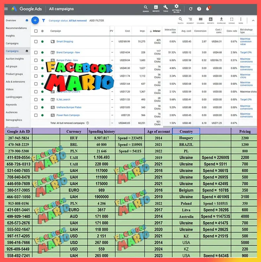Viewport: 261px width, 262px height.
Task: Check the checkbox in the US$40.30 row
Action: [x=36, y=68]
